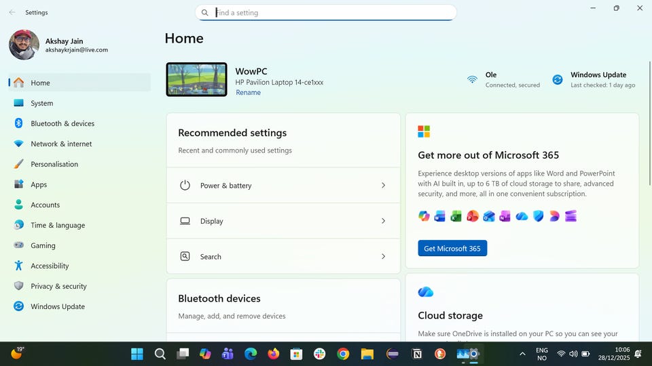Open Akshay Jain's profile picture
The image size is (652, 366).
(24, 45)
